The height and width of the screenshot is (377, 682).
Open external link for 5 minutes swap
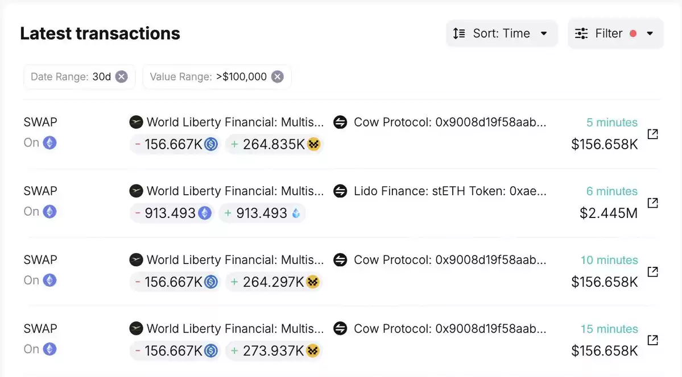[652, 134]
